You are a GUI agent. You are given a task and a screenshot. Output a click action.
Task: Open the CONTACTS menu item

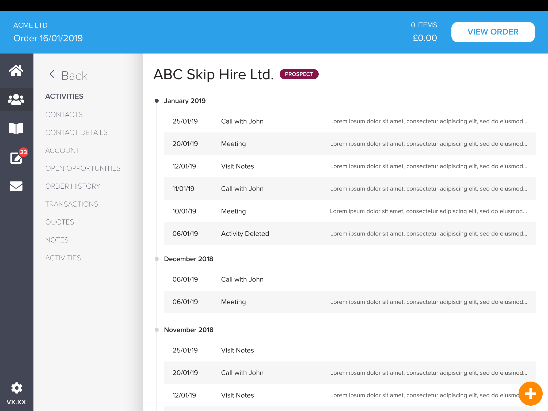(64, 115)
